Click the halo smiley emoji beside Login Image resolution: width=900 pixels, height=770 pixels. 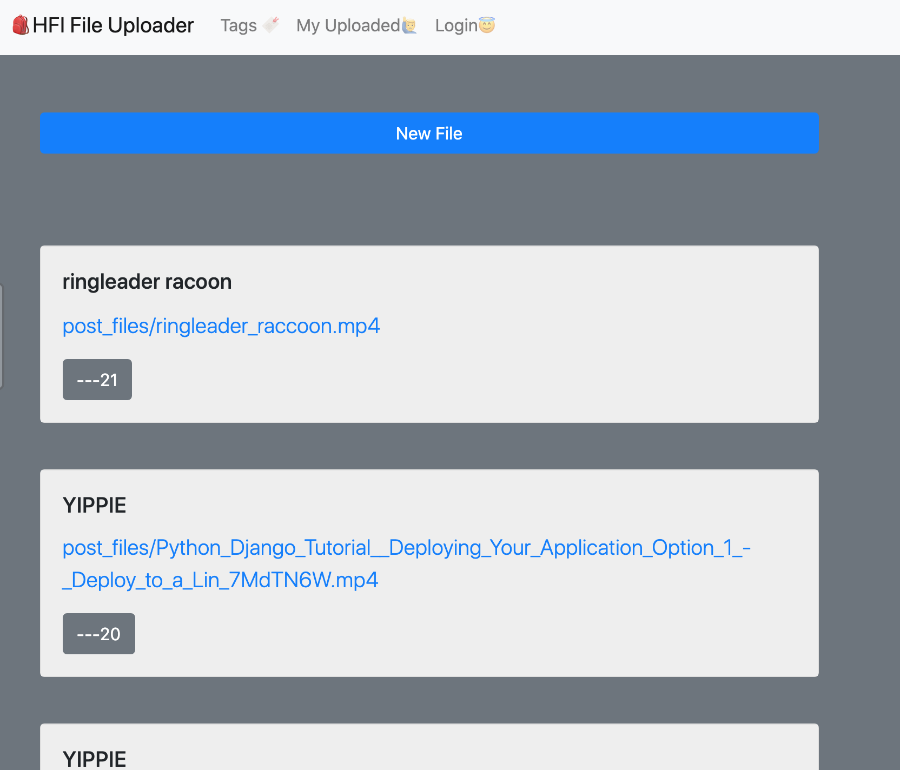(x=487, y=25)
